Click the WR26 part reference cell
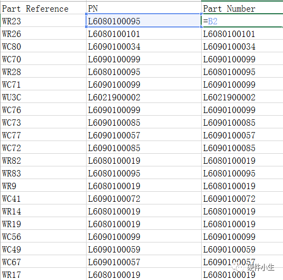 click(x=43, y=33)
